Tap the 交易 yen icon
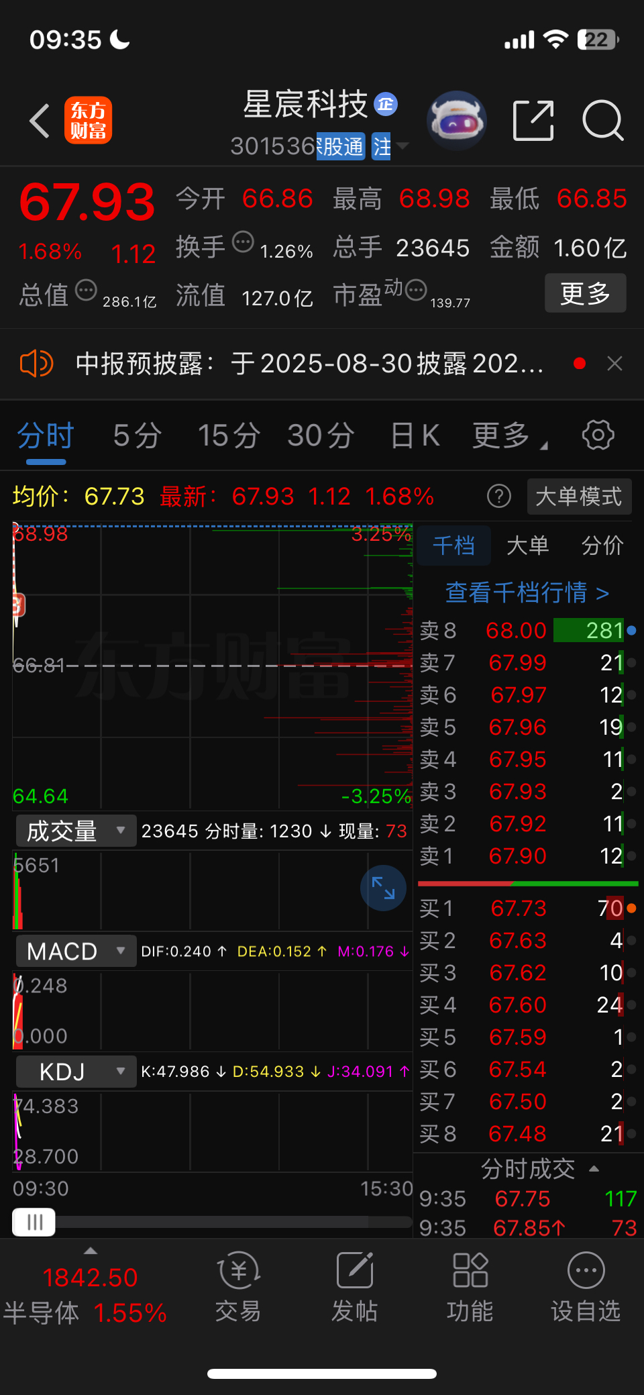 pyautogui.click(x=238, y=1270)
